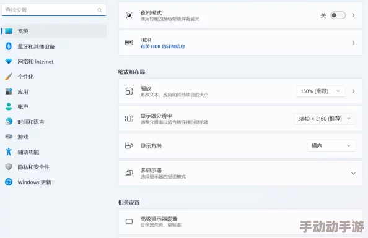
Task: Open the 150% (推荐) scale dropdown
Action: 321,91
